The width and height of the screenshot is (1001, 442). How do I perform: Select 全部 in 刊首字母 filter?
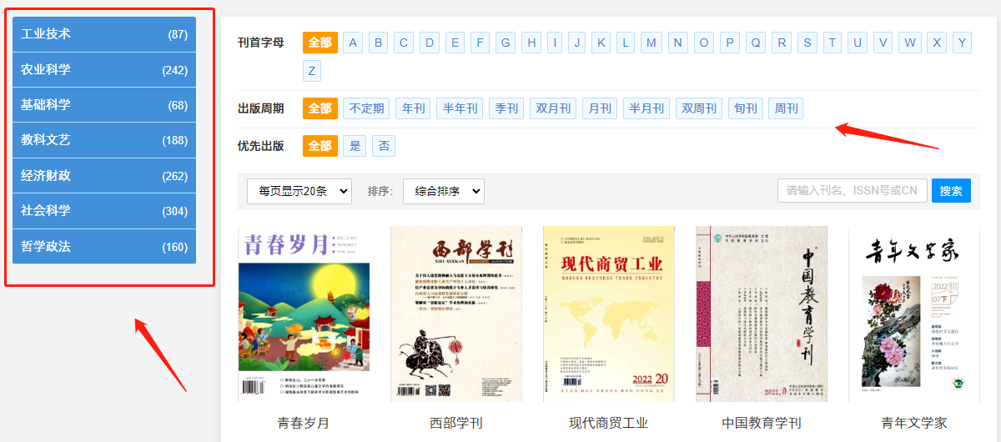pyautogui.click(x=319, y=43)
